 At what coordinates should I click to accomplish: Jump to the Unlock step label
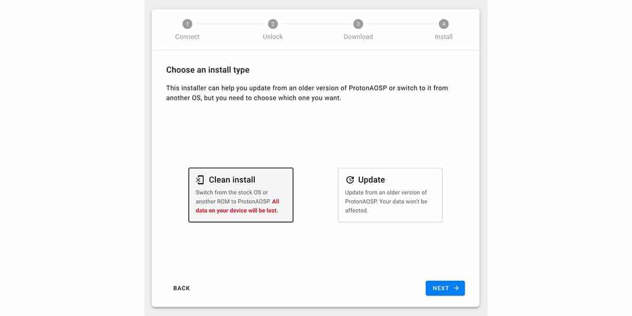(x=272, y=37)
